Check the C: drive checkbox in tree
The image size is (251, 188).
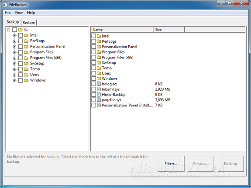coord(14,30)
